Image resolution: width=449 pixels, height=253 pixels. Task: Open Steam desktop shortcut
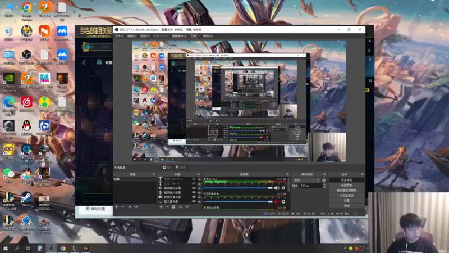(26, 199)
